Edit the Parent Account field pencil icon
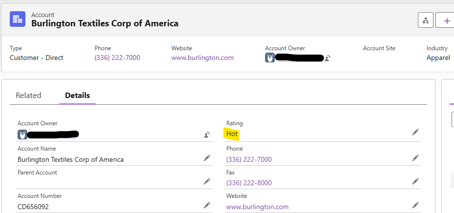Screen dimensions: 454x213 point(206,181)
